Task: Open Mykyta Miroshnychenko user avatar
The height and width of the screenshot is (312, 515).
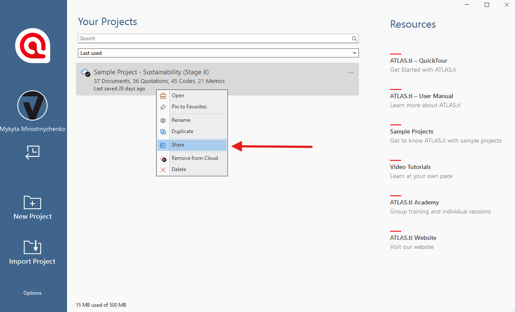Action: click(x=32, y=105)
